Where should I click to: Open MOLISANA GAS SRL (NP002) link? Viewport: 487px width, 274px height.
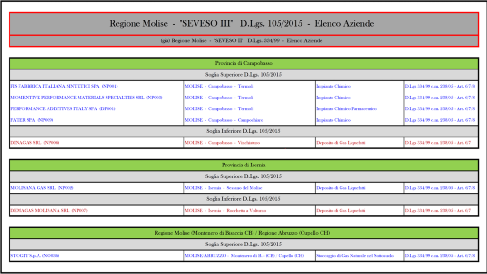point(42,188)
